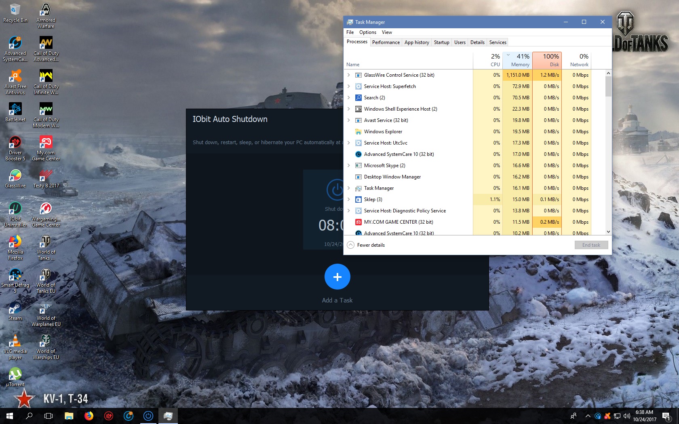Click the End task button

coord(591,245)
